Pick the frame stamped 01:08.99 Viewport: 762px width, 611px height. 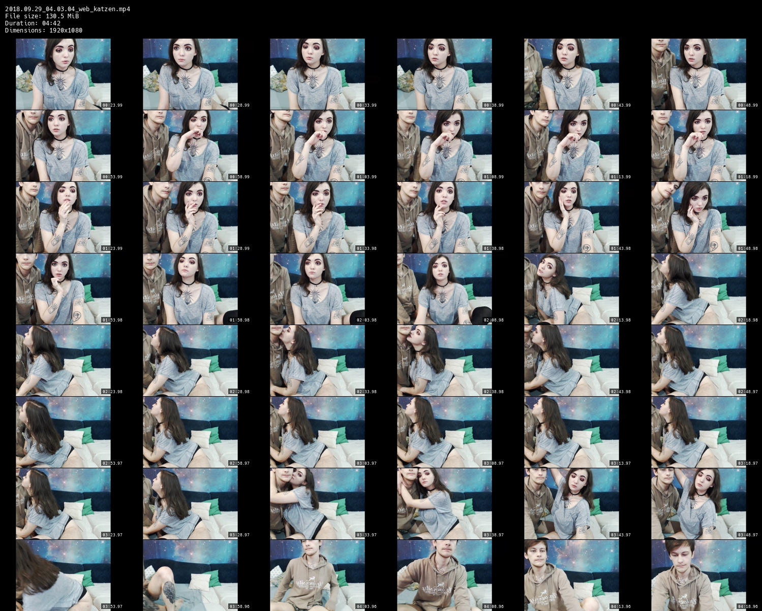(x=445, y=146)
